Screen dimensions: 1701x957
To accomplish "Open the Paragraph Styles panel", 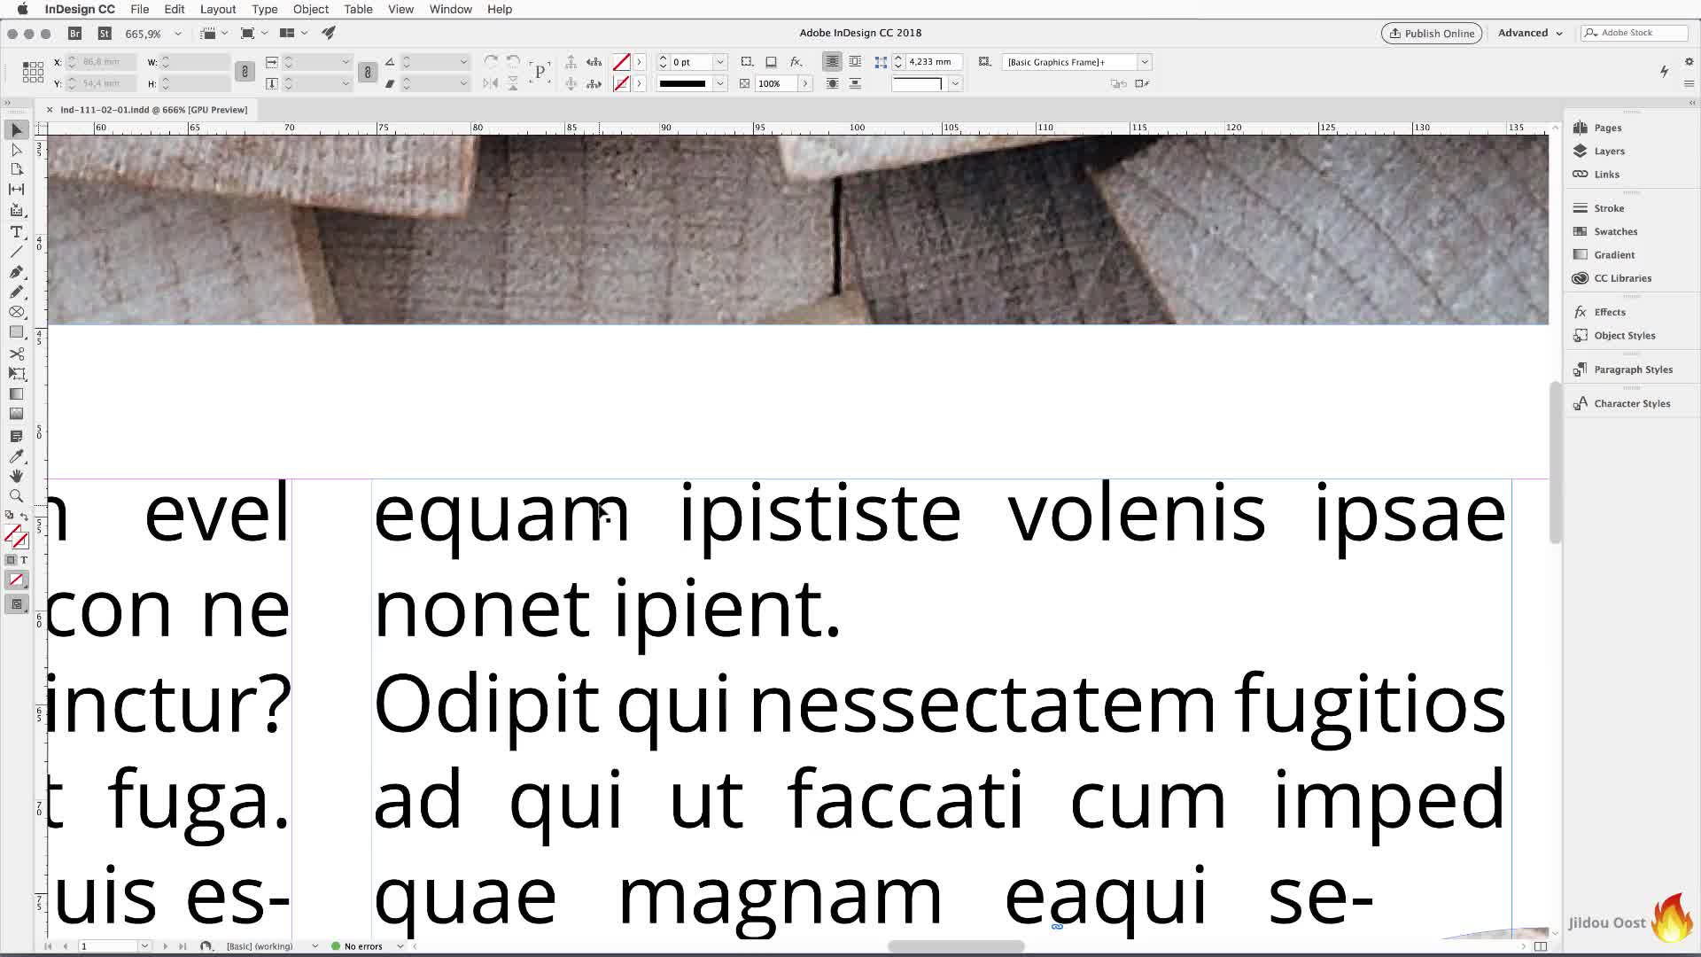I will coord(1633,370).
